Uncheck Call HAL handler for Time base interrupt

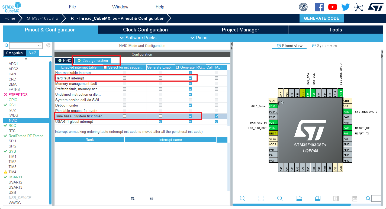click(x=216, y=116)
